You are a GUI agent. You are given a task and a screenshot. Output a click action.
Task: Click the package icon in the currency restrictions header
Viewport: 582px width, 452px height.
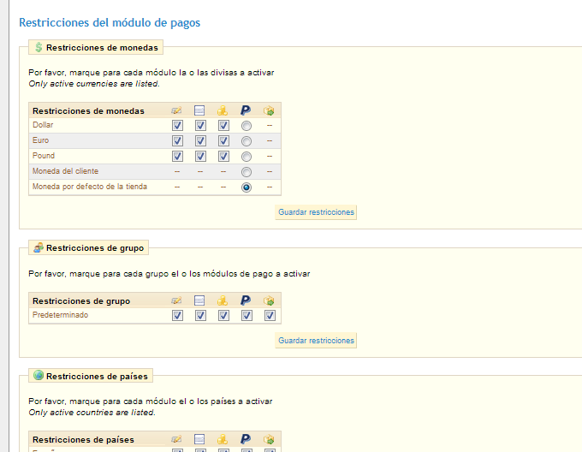tap(269, 110)
